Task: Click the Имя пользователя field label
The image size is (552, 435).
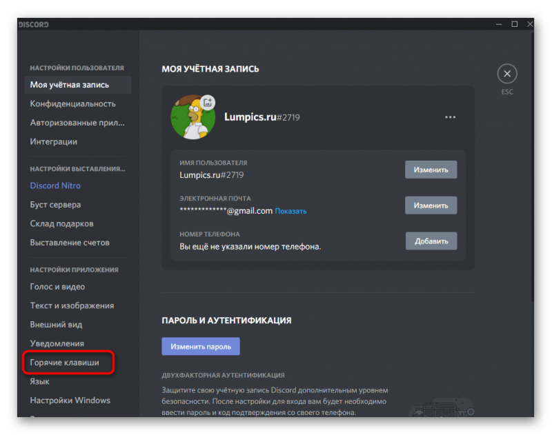Action: (x=213, y=163)
